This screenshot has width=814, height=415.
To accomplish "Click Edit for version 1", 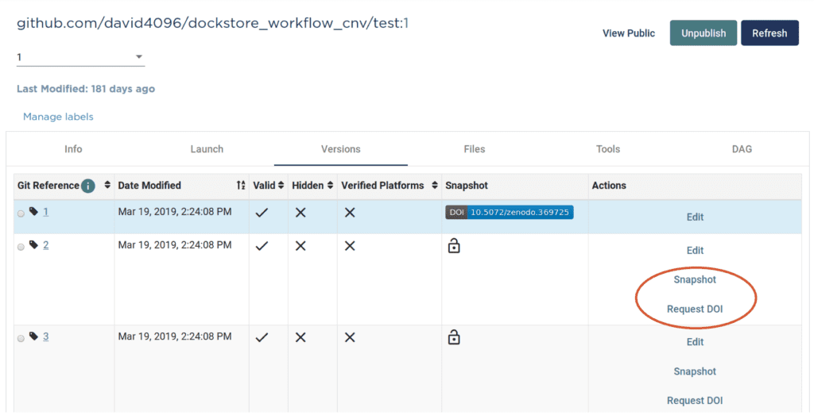I will pos(695,217).
